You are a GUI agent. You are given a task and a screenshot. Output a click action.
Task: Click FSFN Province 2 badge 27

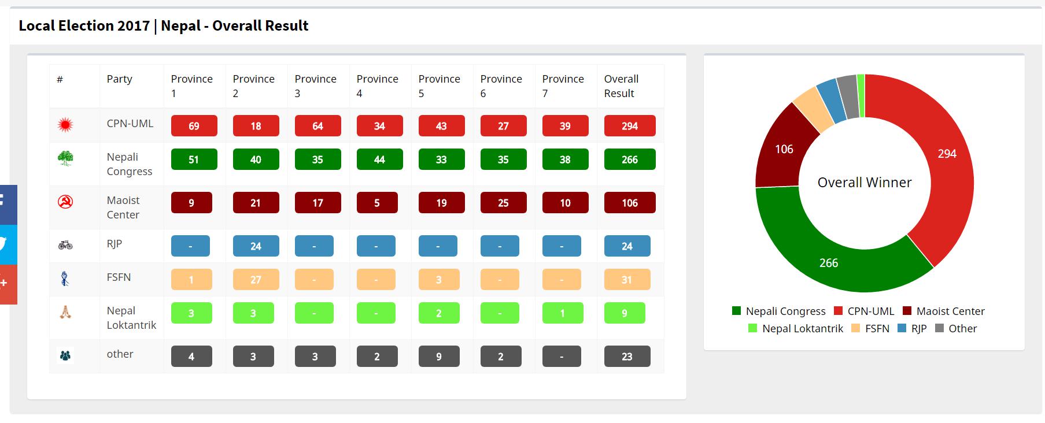256,280
